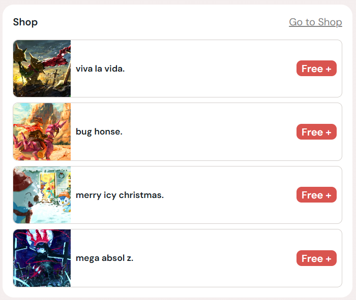Click the plus icon on bug honse's button

pyautogui.click(x=329, y=132)
